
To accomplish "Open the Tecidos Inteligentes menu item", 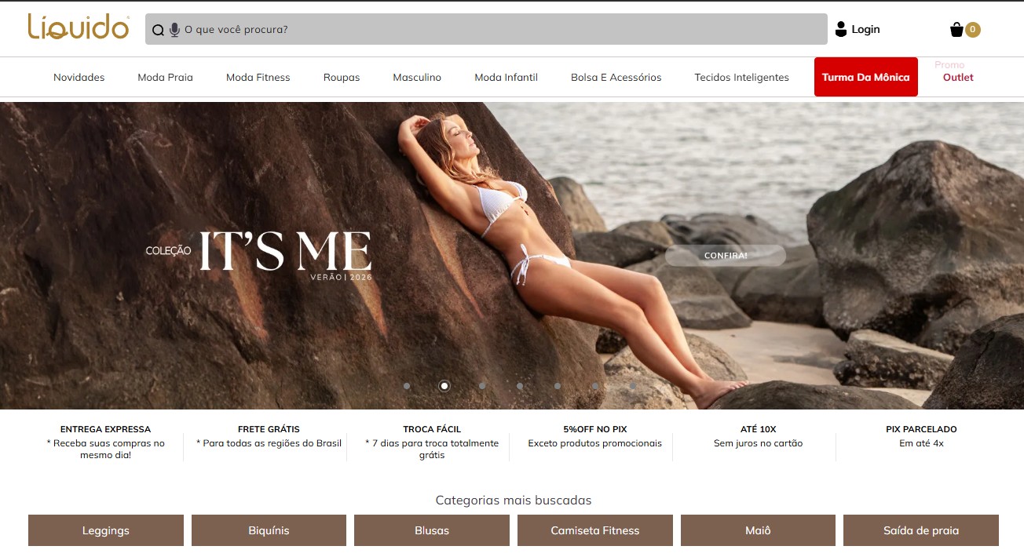I will 741,78.
